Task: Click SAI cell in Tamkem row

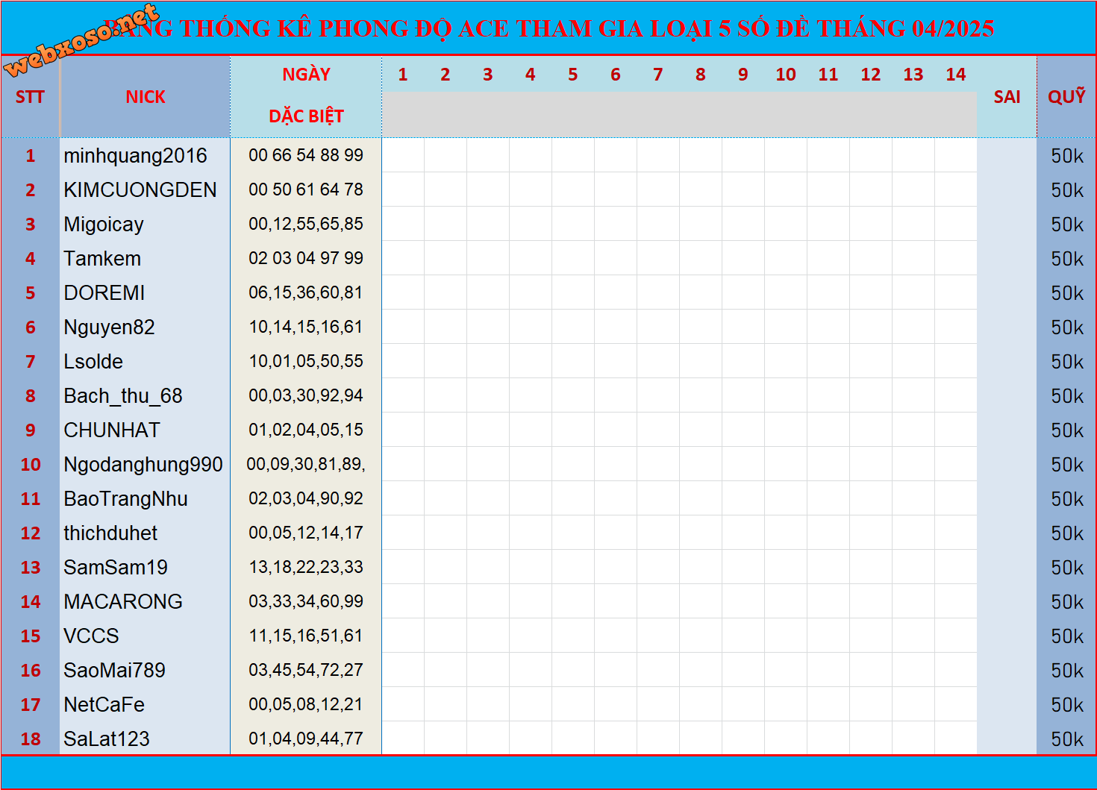Action: click(x=1007, y=258)
